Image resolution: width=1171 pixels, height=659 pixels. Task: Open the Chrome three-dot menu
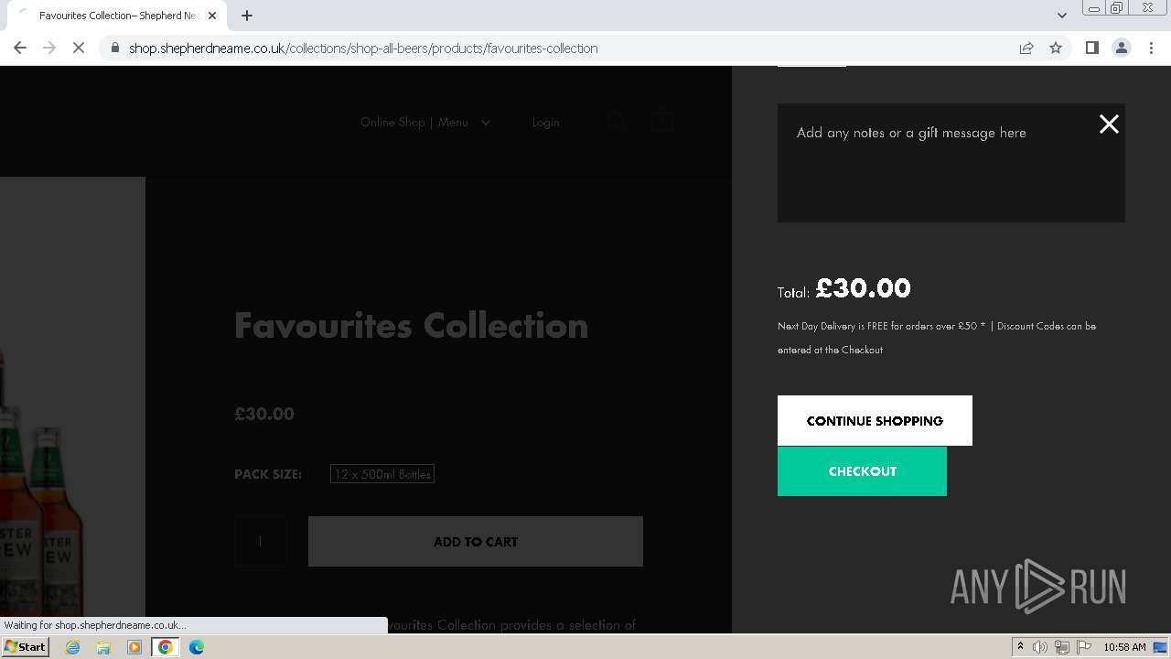(x=1152, y=49)
